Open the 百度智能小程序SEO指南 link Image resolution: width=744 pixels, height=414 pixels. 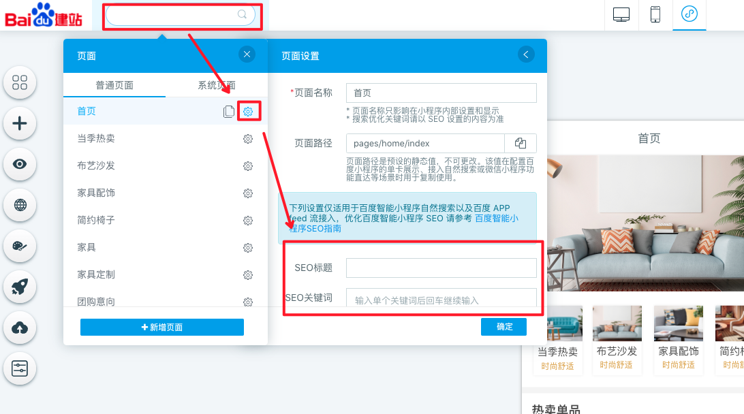click(496, 219)
